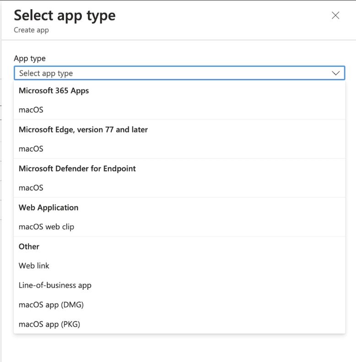Click the App type field label
The width and height of the screenshot is (356, 362).
(x=30, y=59)
